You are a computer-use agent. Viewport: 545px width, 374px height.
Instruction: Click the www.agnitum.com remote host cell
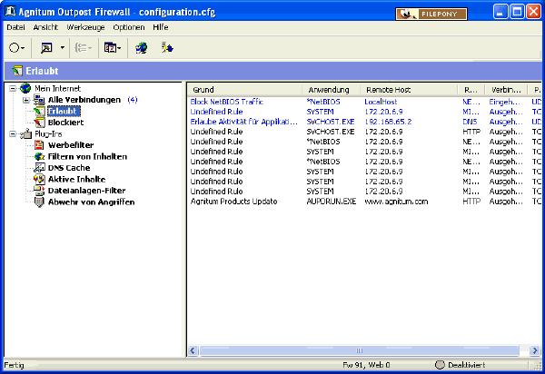click(396, 202)
